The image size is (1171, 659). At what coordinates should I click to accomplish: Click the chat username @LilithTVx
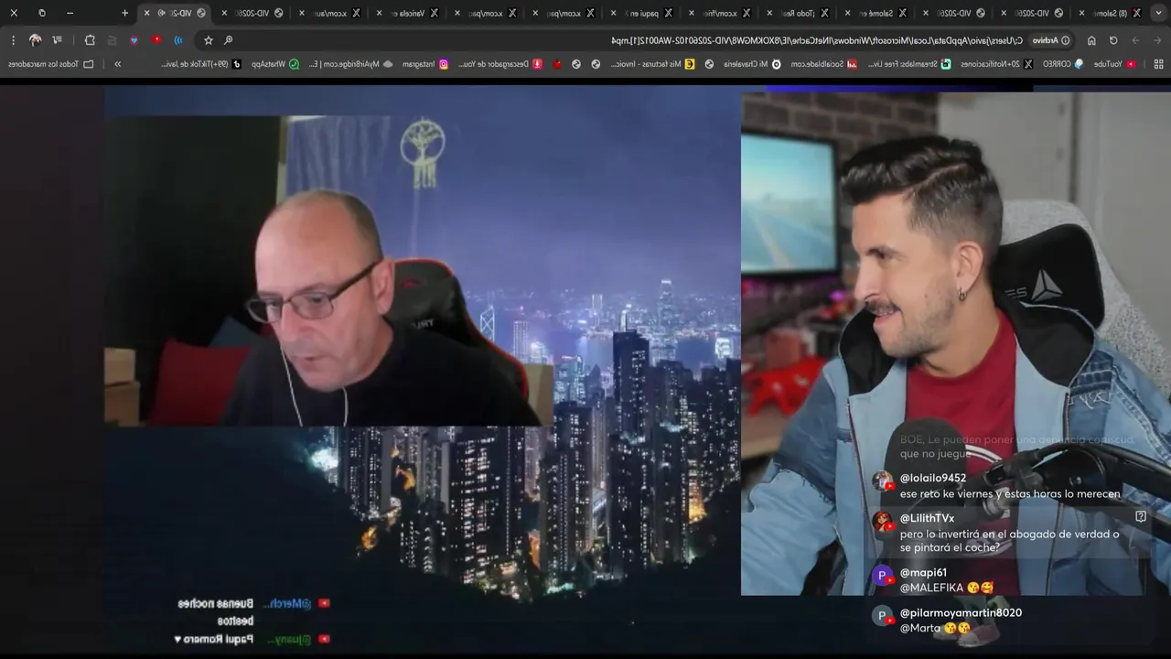point(927,518)
